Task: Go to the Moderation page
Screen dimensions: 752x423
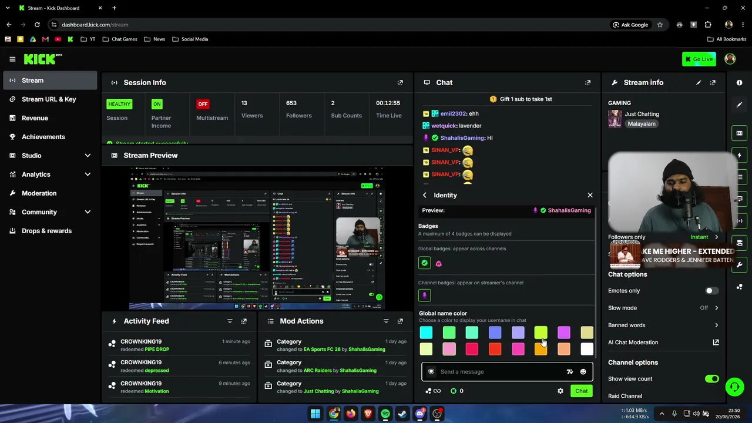Action: [50, 193]
